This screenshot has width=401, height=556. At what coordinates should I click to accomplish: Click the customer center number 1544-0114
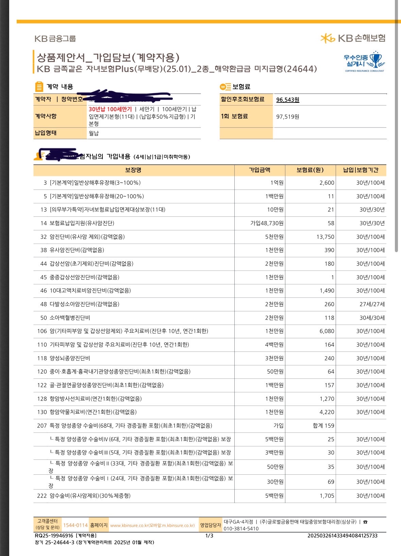tap(76, 525)
